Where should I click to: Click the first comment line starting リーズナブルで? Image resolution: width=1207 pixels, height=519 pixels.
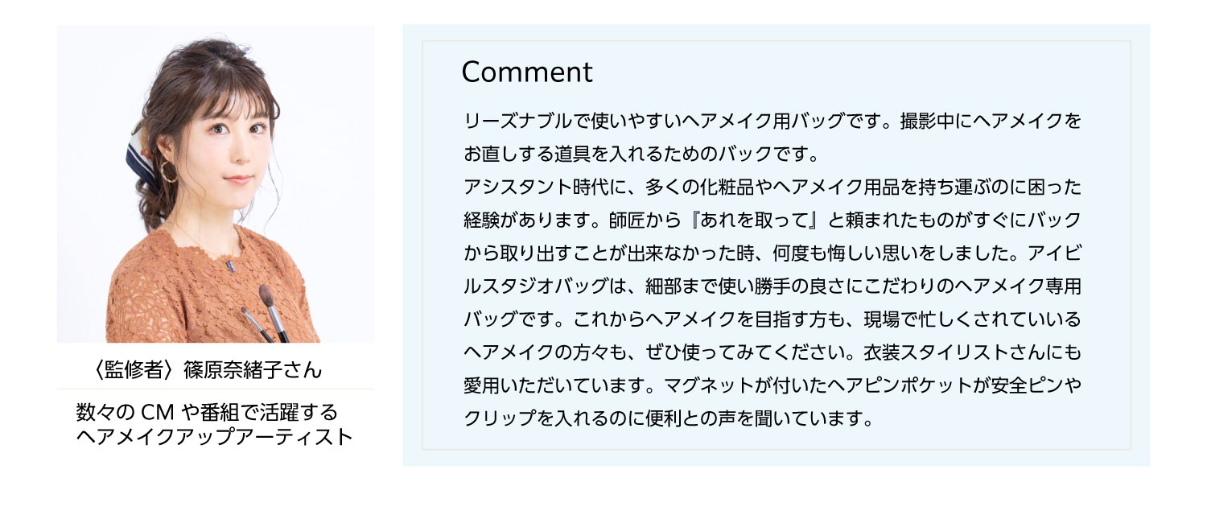click(772, 122)
